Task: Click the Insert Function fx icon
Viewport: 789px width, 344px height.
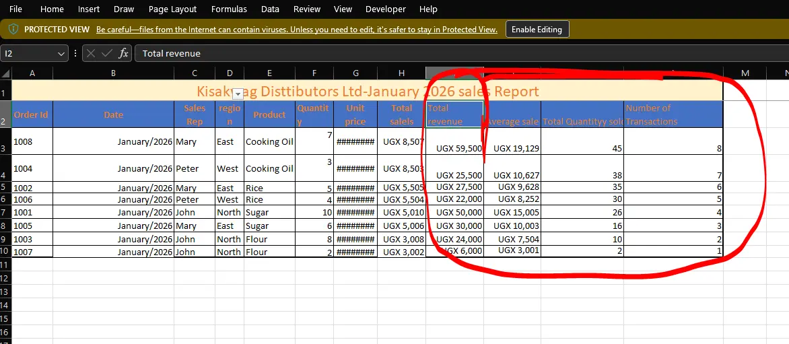Action: point(123,53)
